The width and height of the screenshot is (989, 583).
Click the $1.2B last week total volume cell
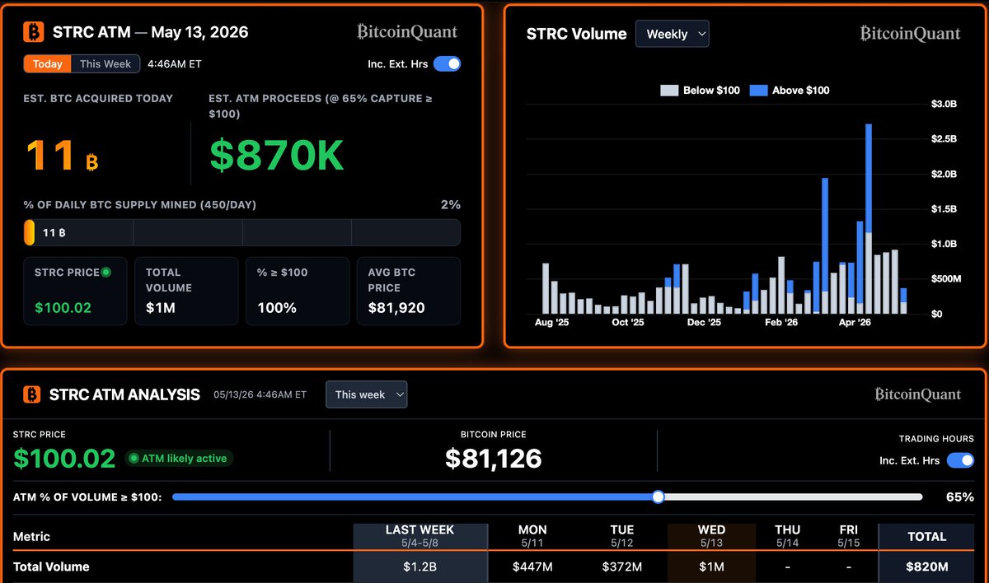coord(420,567)
